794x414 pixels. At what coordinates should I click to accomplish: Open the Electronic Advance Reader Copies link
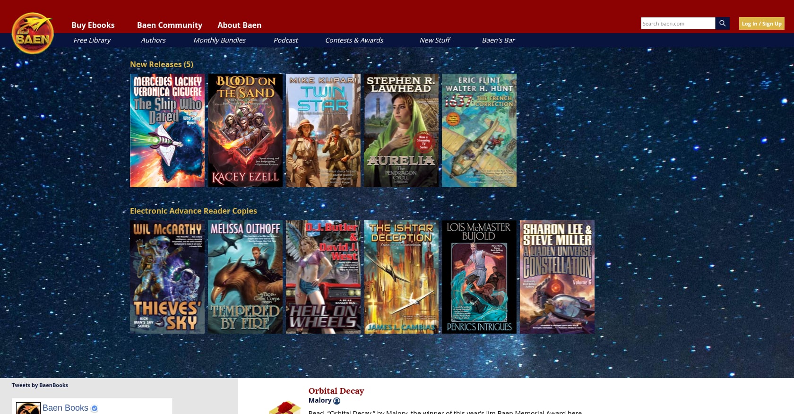click(193, 211)
